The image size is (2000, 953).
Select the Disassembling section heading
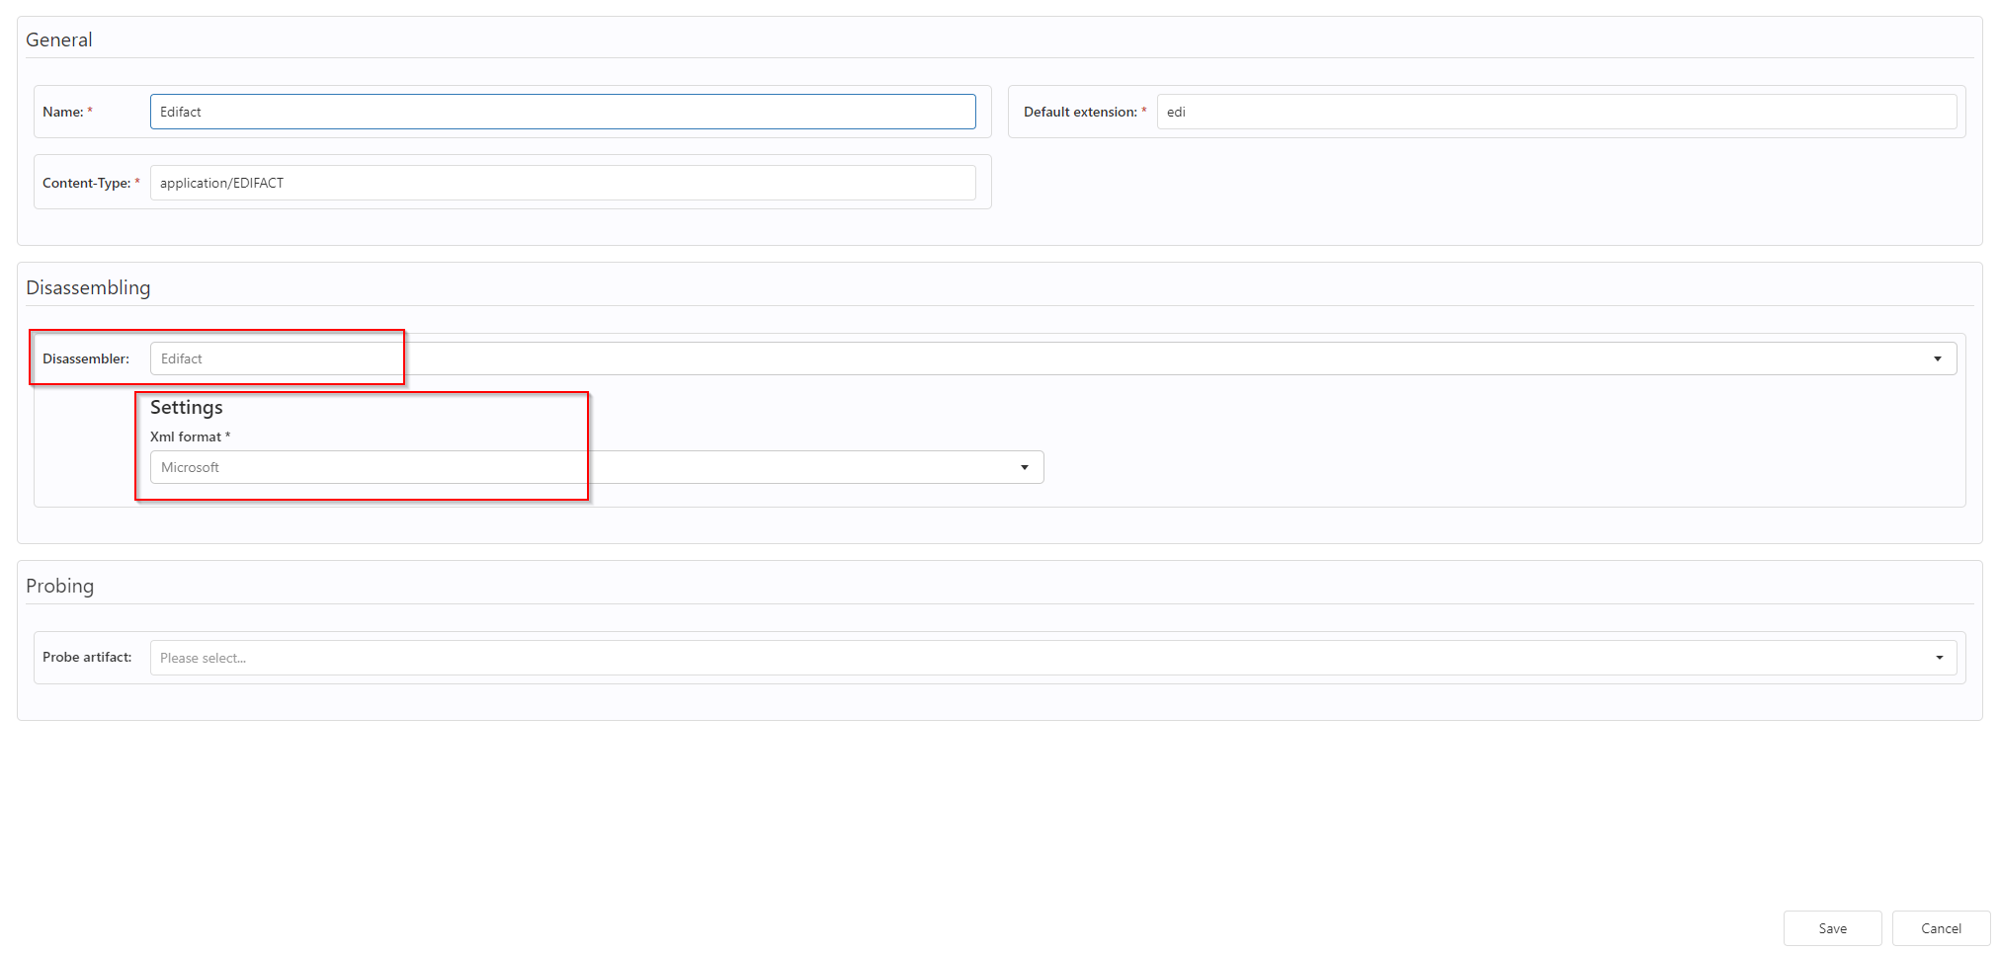(88, 287)
